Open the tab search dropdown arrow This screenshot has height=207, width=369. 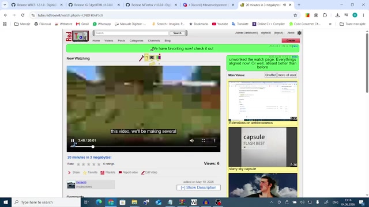5,5
